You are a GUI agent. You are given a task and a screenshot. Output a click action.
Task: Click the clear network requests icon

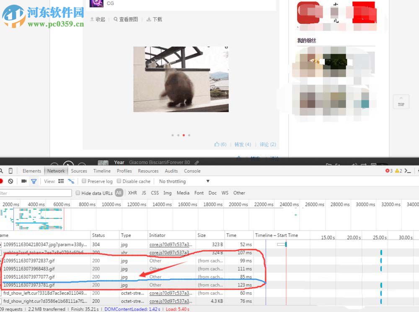coord(10,181)
